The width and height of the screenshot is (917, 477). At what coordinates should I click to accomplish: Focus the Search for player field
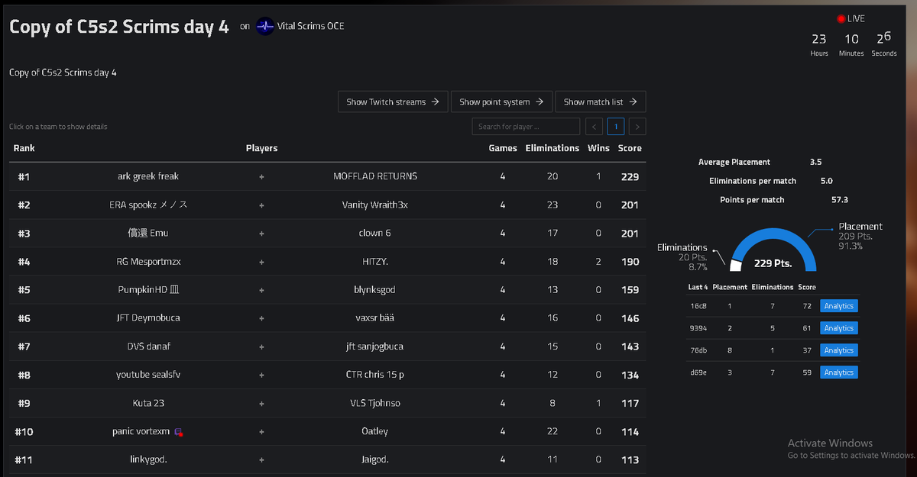pos(526,127)
